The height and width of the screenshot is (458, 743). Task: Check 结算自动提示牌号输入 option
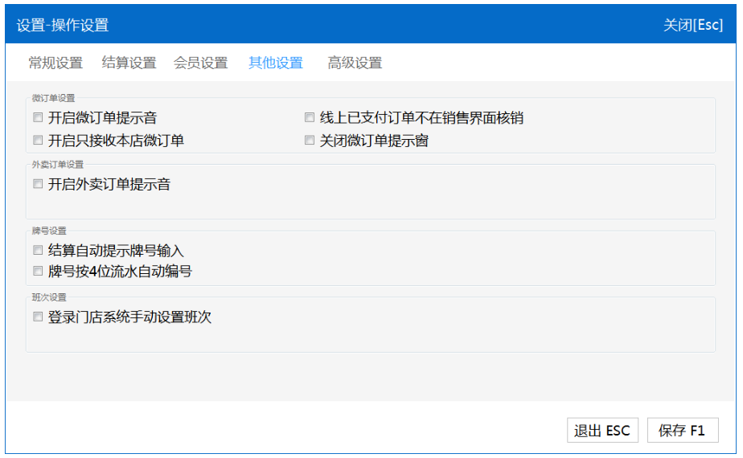click(x=38, y=250)
